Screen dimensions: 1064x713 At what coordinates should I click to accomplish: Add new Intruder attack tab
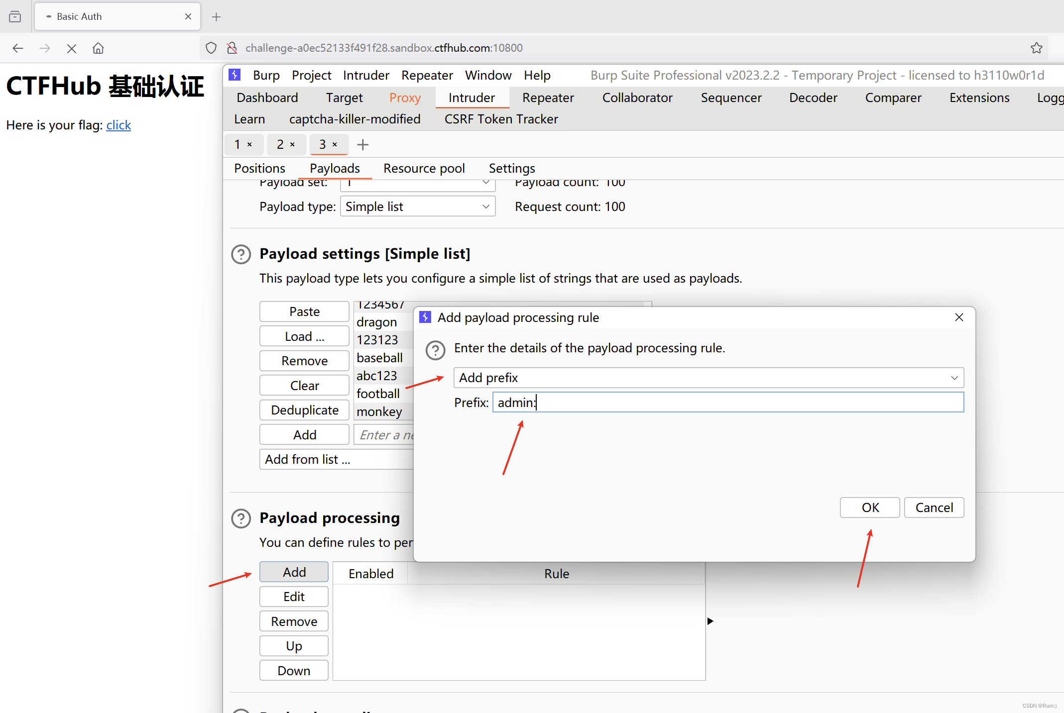click(x=363, y=145)
